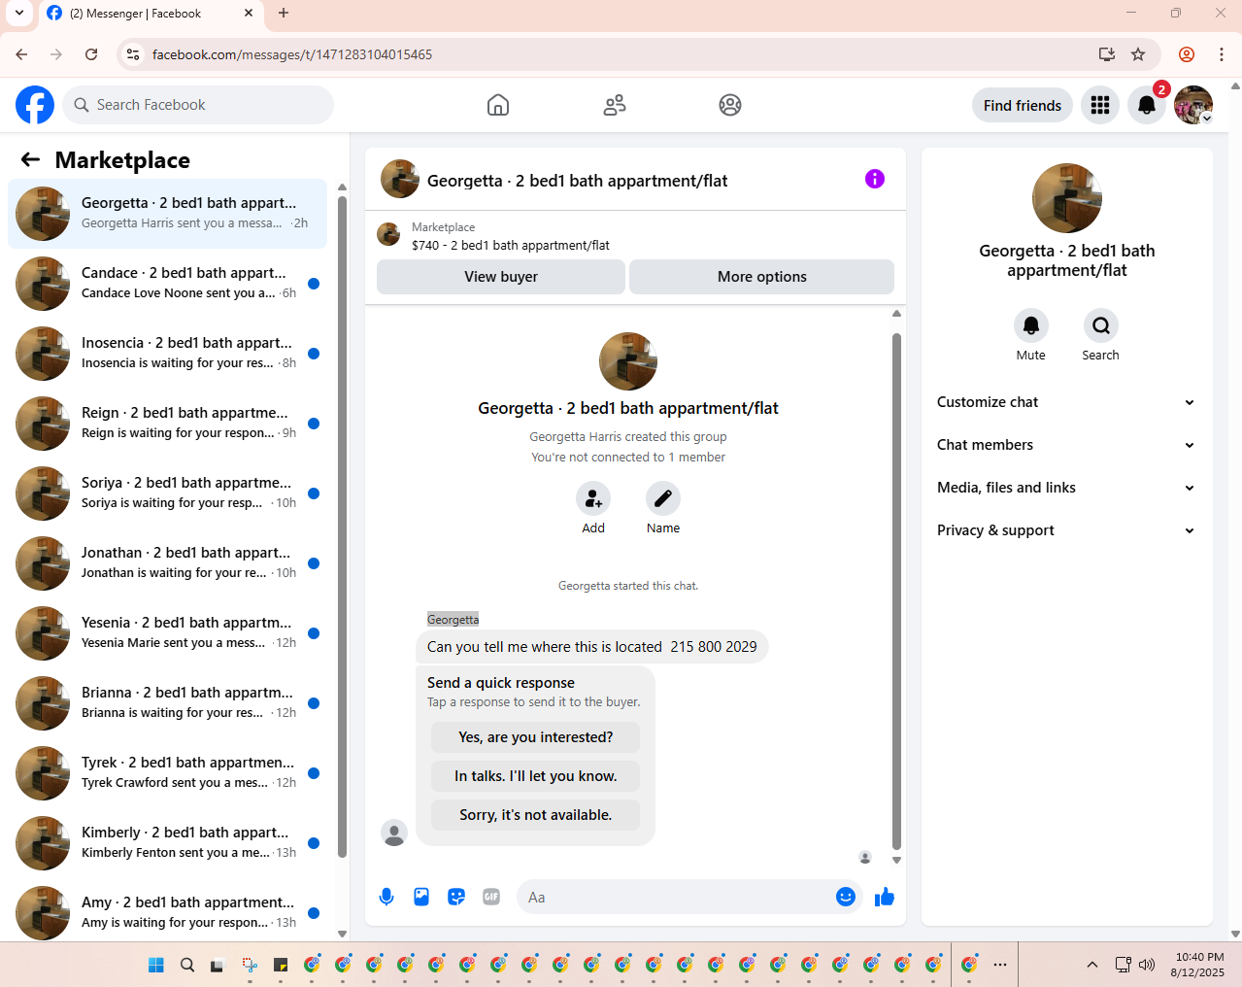Open conversation information purple icon
This screenshot has height=987, width=1242.
pyautogui.click(x=875, y=179)
